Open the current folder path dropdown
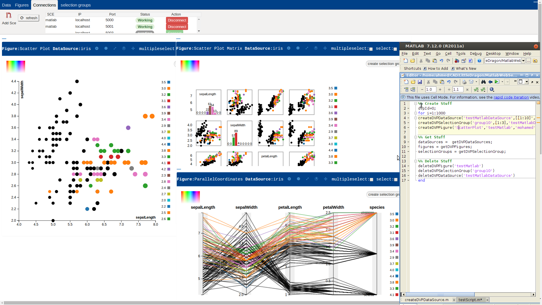Viewport: 542px width, 305px height. 523,61
